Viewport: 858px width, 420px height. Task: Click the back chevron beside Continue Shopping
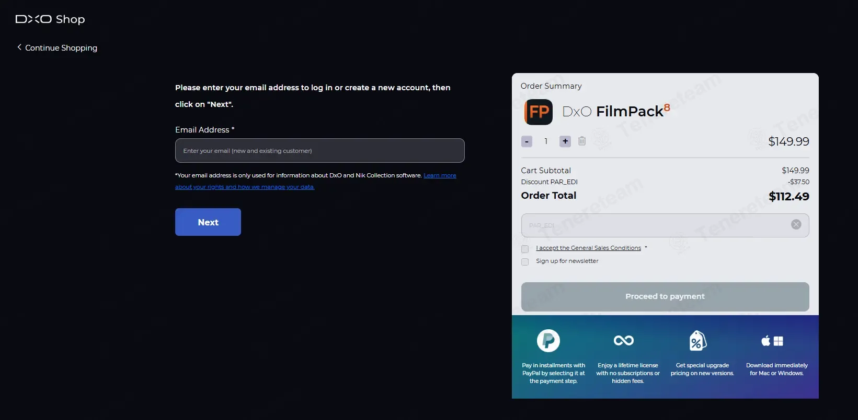(19, 47)
